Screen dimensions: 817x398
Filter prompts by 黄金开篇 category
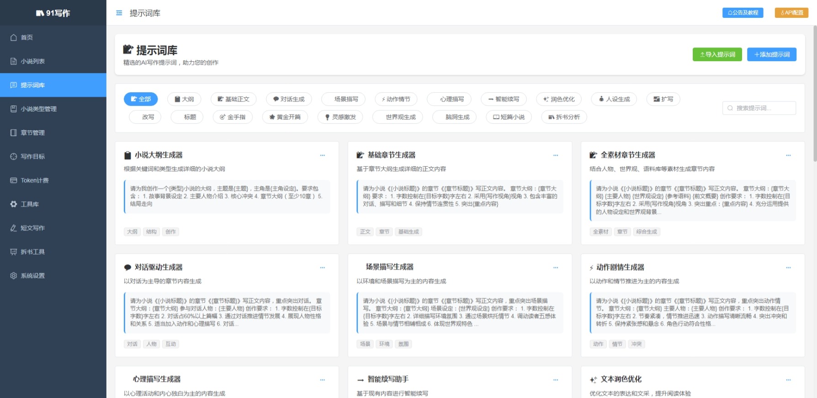tap(285, 117)
